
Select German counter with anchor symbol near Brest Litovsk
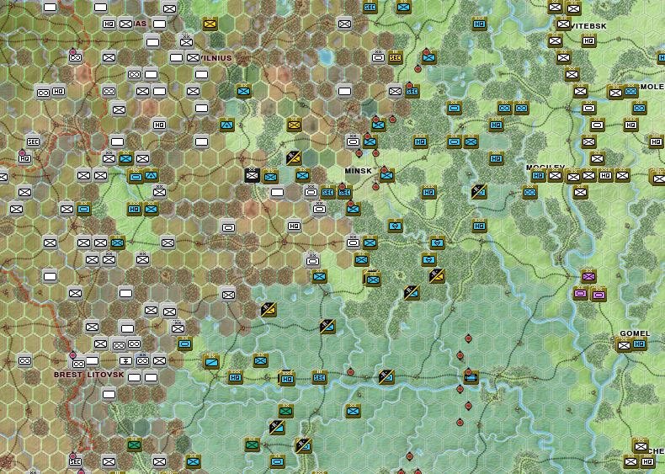[125, 360]
